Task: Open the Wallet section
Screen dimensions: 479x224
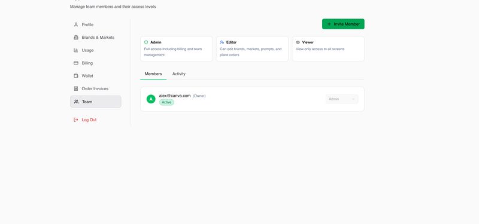Action: [96, 76]
